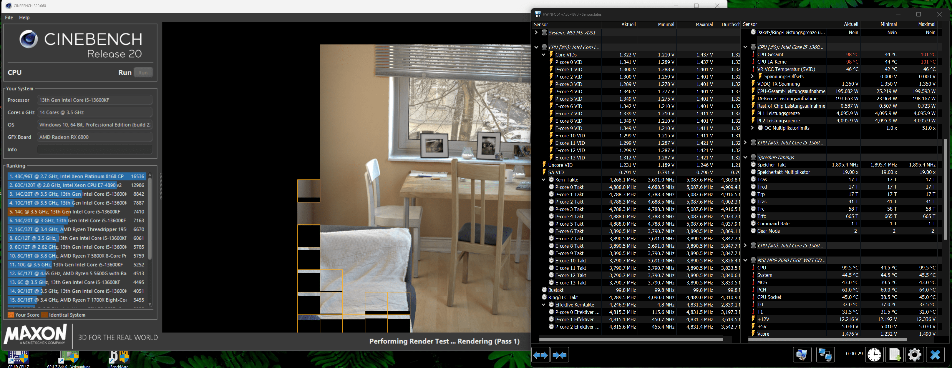952x368 pixels.
Task: Expand the System: MSI MS-7D31 node
Action: 536,33
